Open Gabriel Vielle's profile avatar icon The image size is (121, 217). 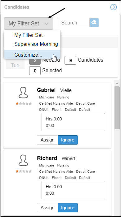(23, 93)
